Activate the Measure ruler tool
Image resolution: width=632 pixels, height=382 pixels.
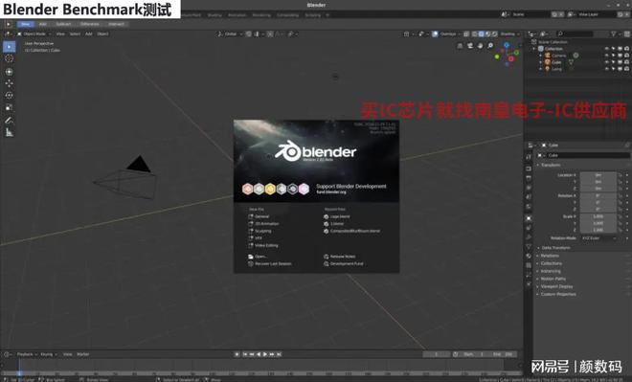click(9, 132)
